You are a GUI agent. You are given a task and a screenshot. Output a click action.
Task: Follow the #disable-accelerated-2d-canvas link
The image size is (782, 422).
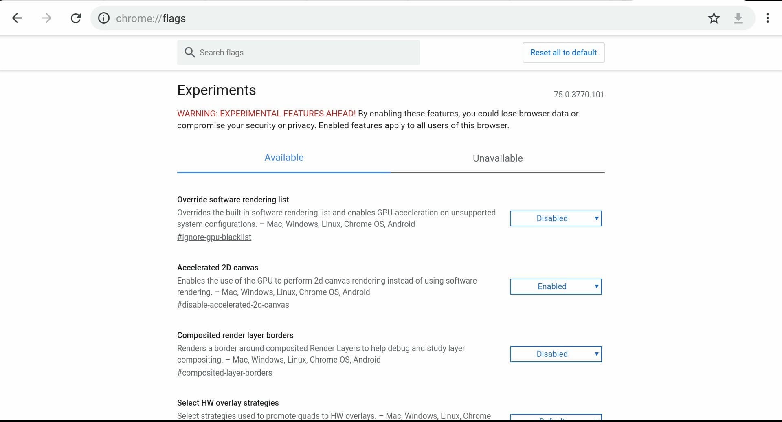tap(233, 305)
